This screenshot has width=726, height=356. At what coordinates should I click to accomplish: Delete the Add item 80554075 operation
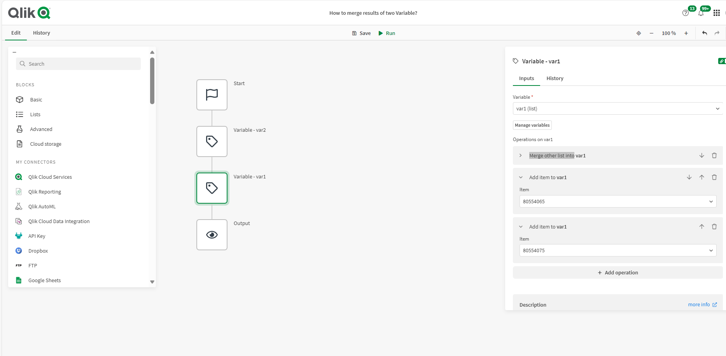[x=714, y=227]
